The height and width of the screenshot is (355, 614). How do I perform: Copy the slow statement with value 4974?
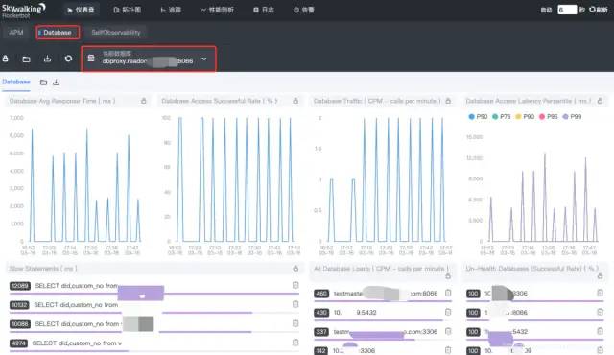click(x=295, y=343)
